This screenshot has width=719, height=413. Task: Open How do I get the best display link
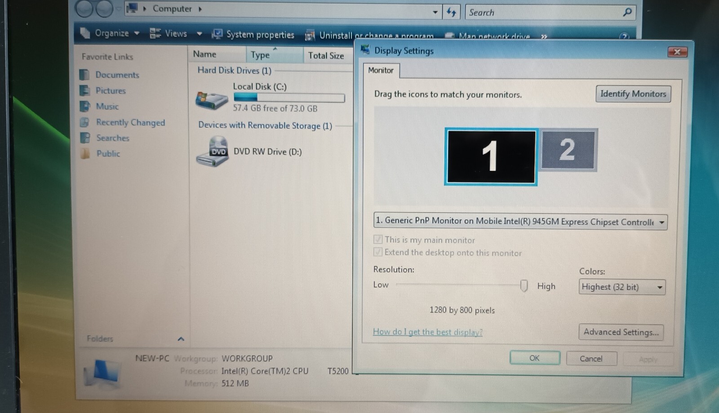pyautogui.click(x=427, y=332)
